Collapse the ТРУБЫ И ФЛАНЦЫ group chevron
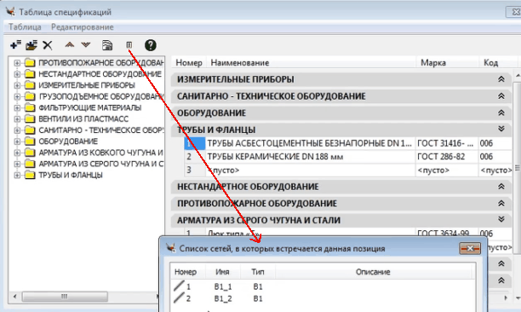This screenshot has height=312, width=521. pos(501,129)
